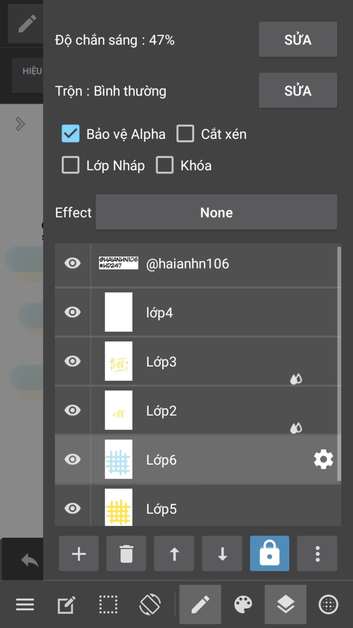The height and width of the screenshot is (628, 353).
Task: Open the Effect None dropdown
Action: 216,212
